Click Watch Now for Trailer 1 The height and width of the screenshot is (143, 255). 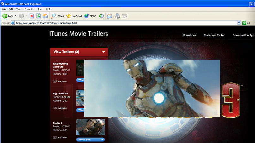point(88,140)
